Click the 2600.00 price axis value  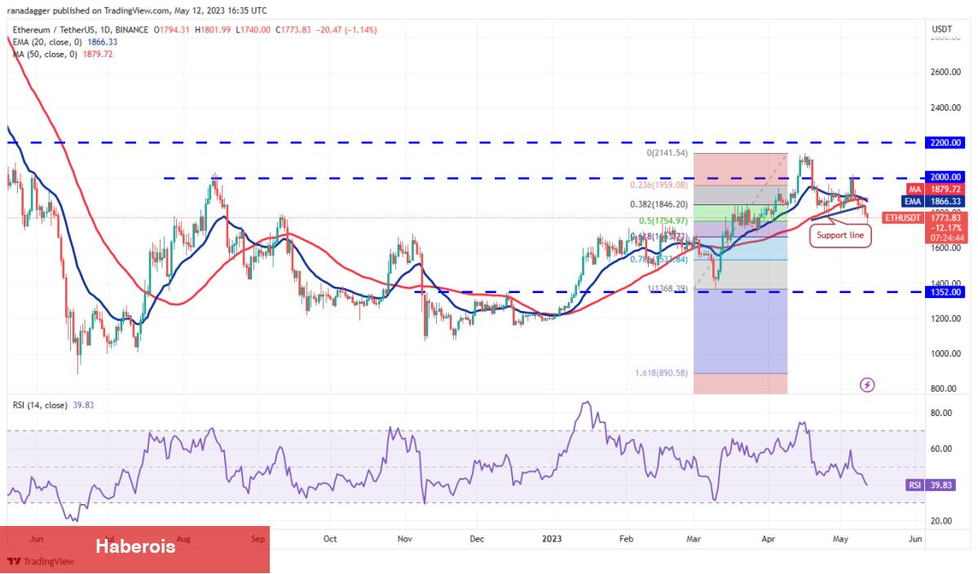(x=945, y=72)
